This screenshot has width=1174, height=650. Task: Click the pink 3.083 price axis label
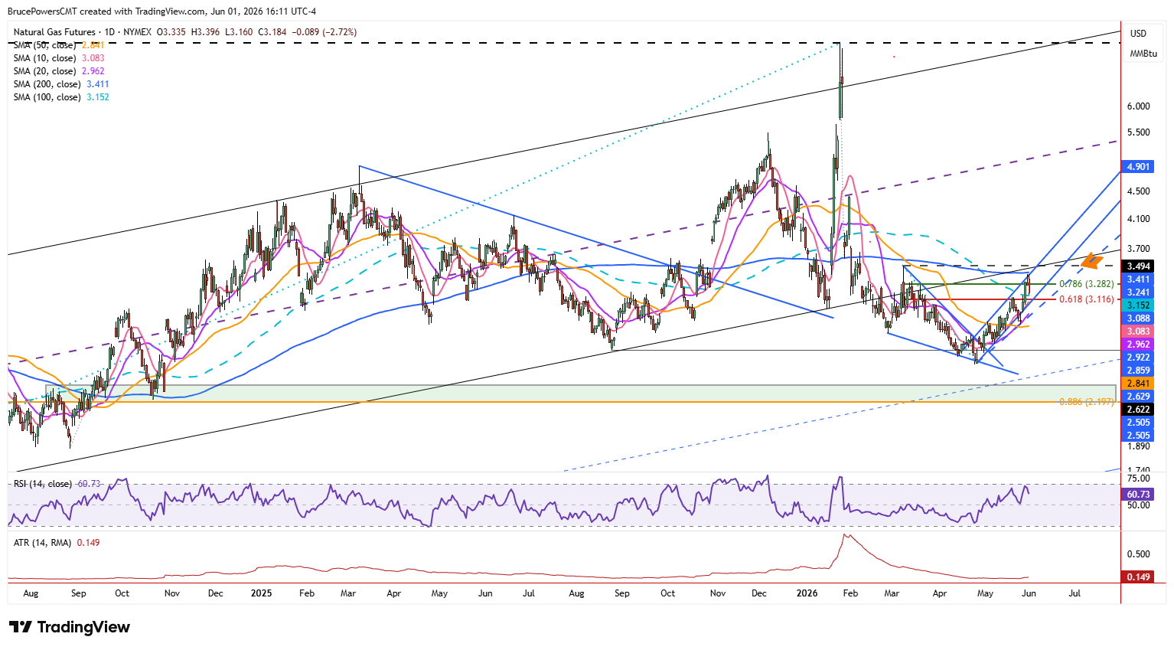coord(1138,332)
